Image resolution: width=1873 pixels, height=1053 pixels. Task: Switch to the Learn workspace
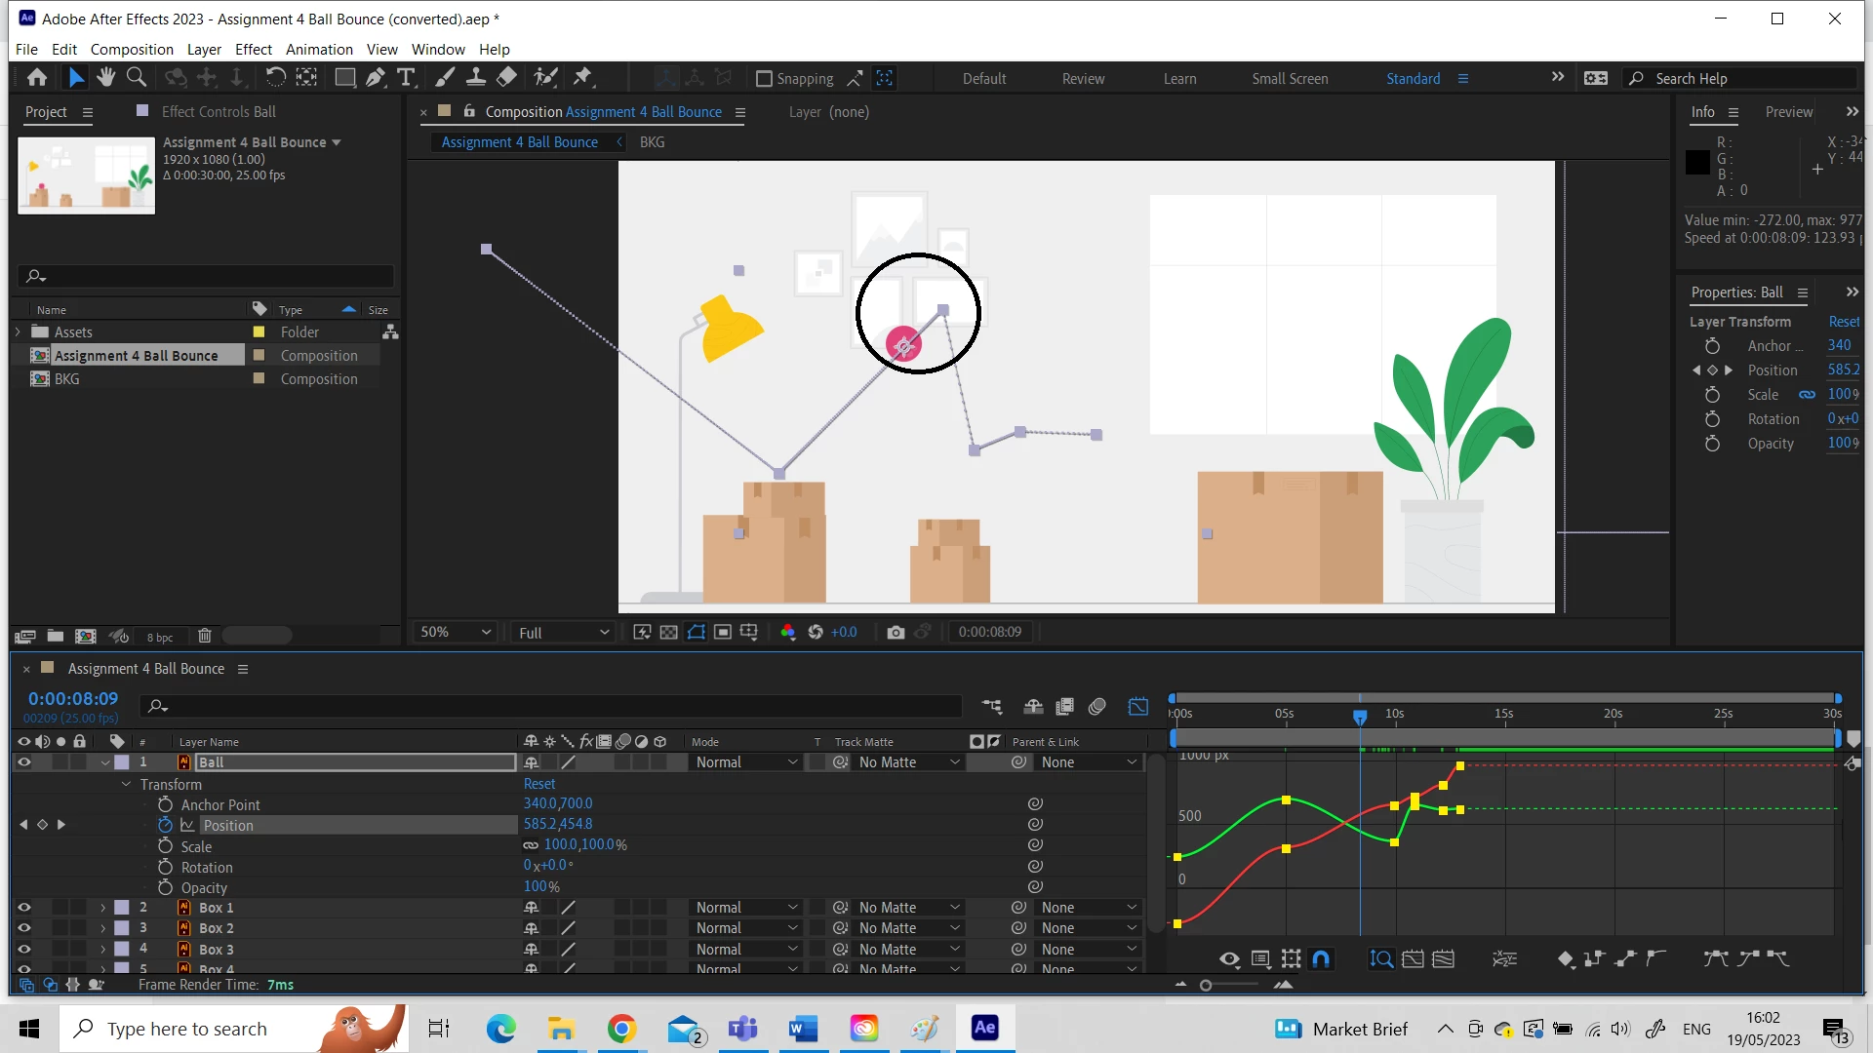1179,79
